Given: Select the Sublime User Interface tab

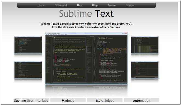Looking at the screenshot, I should point(31,100).
